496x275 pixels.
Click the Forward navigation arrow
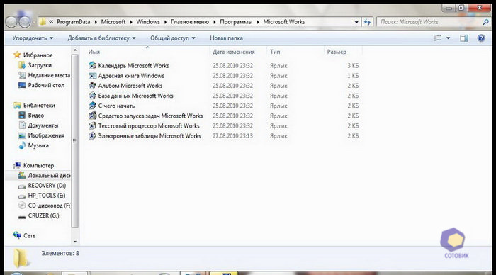pyautogui.click(x=24, y=22)
